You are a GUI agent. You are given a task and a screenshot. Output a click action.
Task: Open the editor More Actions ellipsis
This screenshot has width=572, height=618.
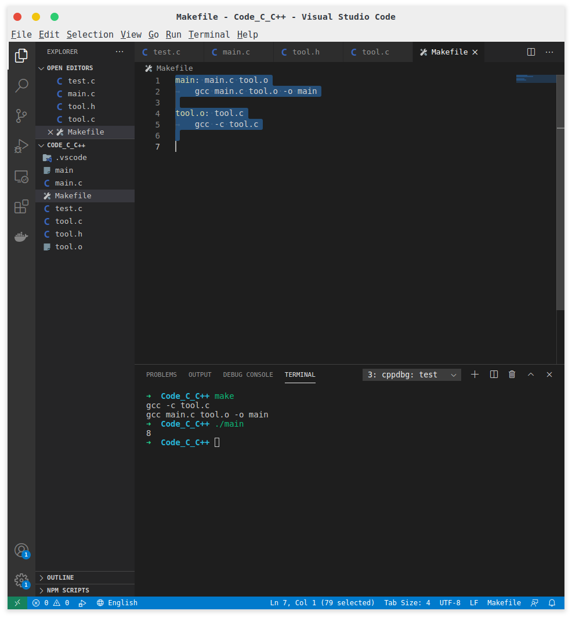(x=549, y=52)
